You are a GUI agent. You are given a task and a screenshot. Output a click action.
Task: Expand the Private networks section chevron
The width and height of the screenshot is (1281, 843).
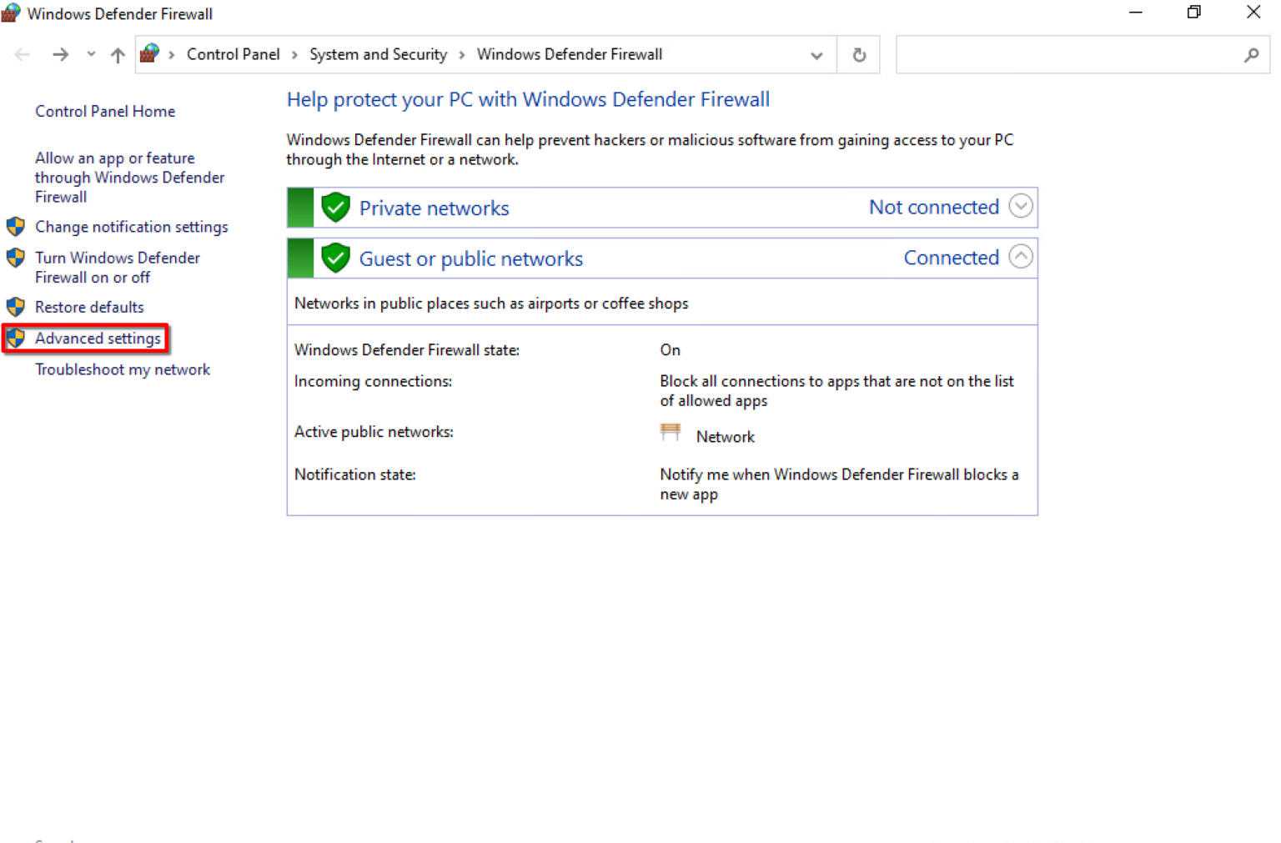point(1020,206)
